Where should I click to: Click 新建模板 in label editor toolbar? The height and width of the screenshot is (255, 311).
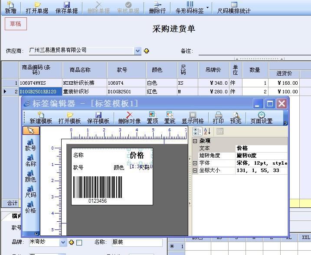pos(41,118)
